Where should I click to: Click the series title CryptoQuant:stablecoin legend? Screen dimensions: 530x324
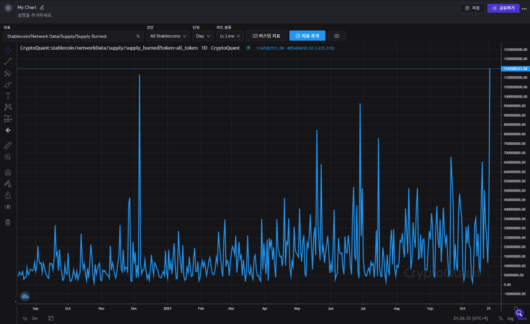tap(130, 48)
